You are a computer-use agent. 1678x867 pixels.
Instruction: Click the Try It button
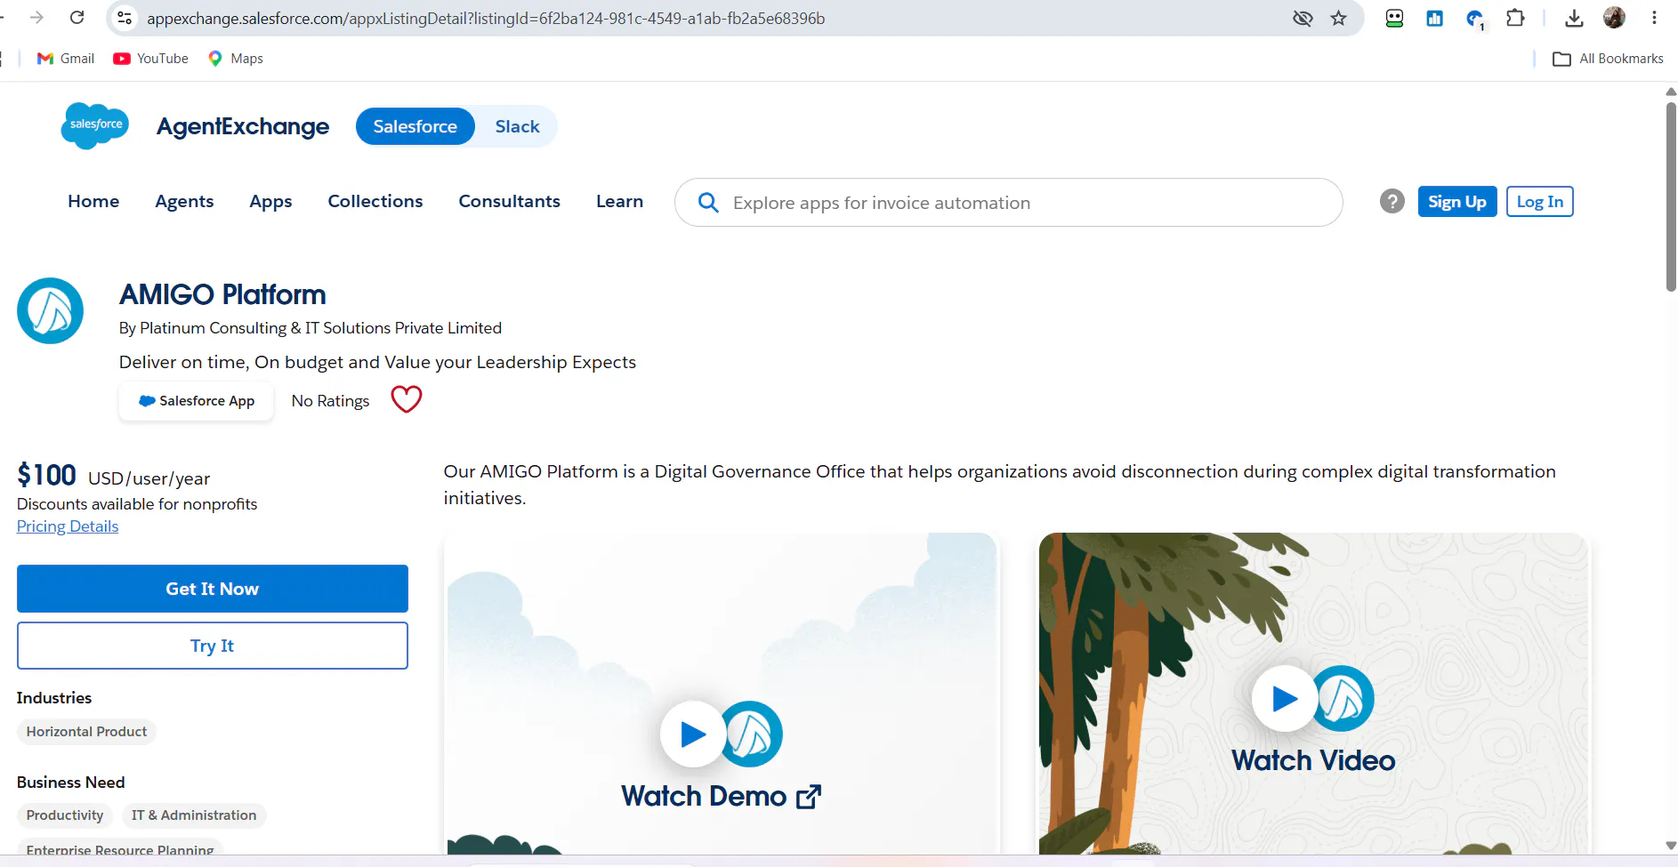213,646
